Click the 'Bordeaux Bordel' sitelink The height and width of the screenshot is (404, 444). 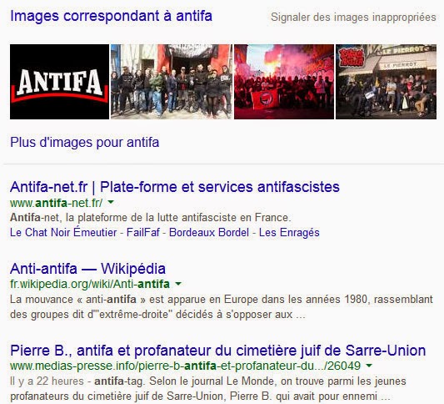209,232
